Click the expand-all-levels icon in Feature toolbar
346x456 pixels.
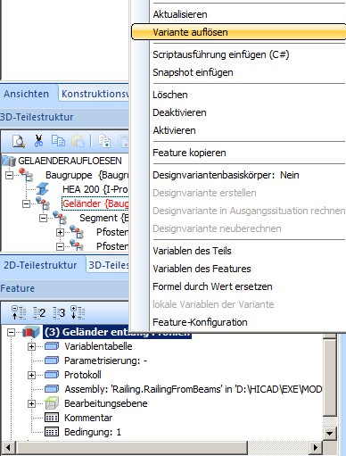(78, 312)
